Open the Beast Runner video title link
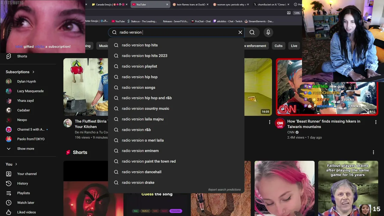 pos(324,124)
